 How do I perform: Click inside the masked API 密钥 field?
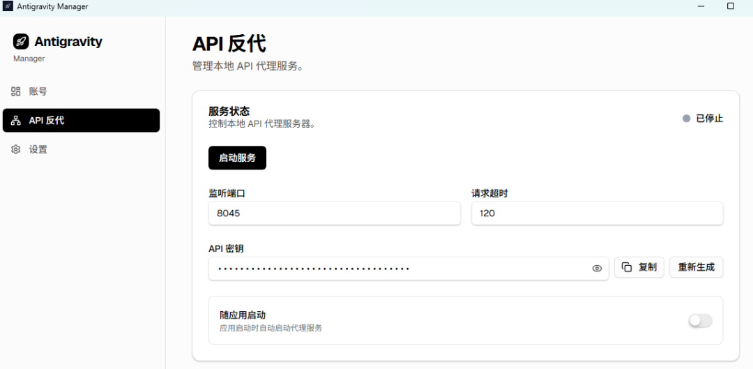pyautogui.click(x=397, y=269)
